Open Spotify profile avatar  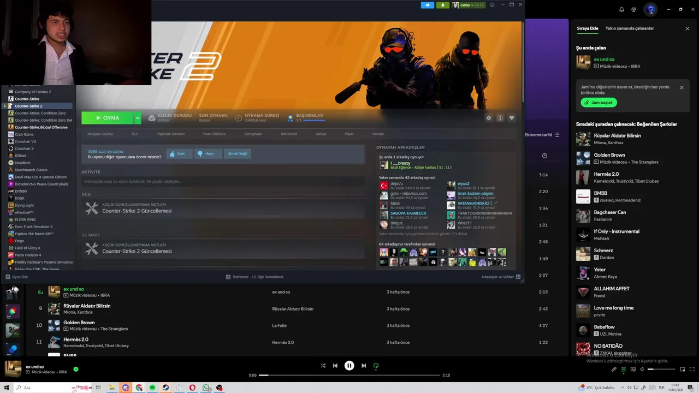tap(650, 9)
